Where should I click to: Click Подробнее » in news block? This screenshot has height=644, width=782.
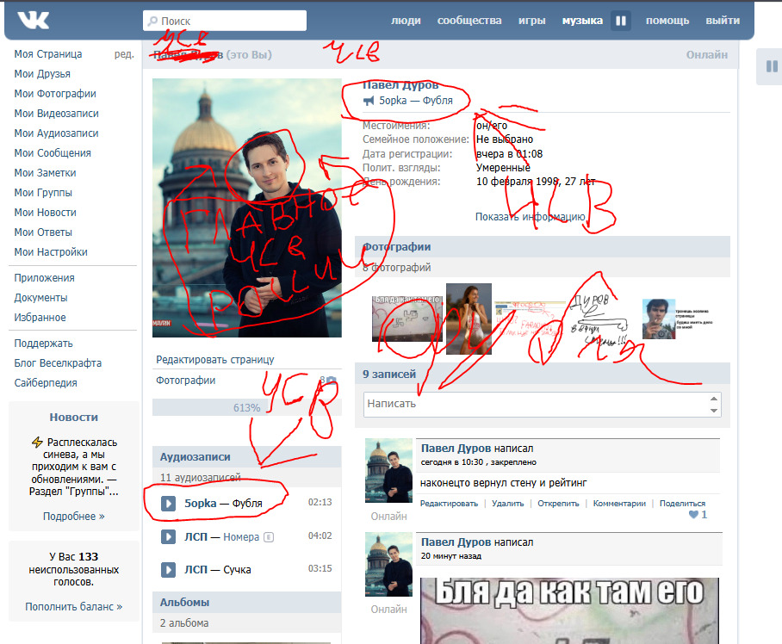pos(74,517)
